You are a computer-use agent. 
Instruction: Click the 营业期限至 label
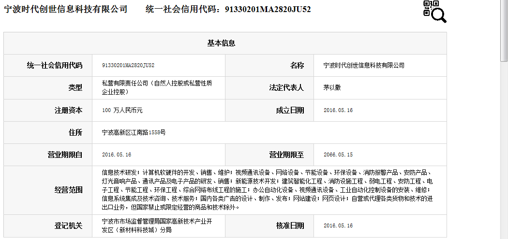[286, 155]
